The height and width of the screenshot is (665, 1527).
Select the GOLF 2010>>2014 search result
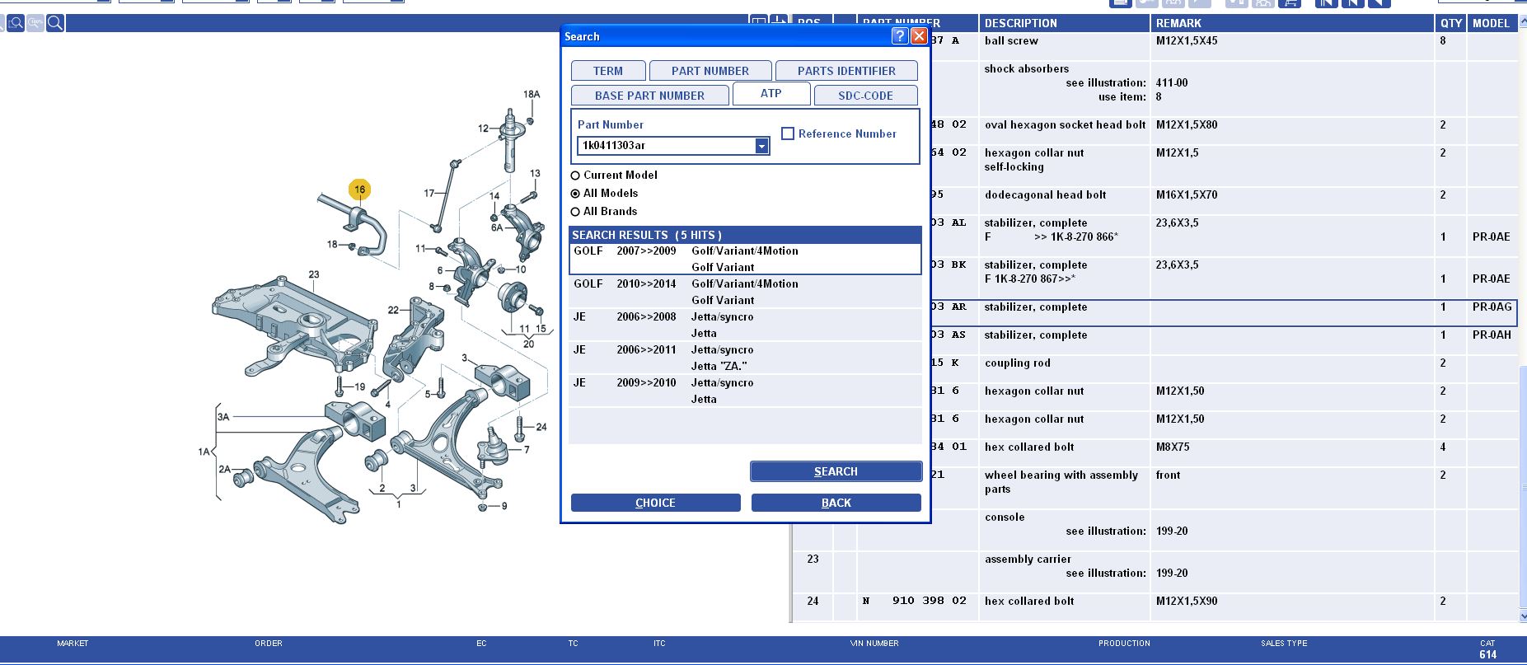click(745, 292)
